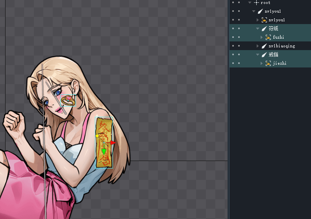
Task: Click the yellow diamond handle on the talisman
Action: tap(97, 136)
